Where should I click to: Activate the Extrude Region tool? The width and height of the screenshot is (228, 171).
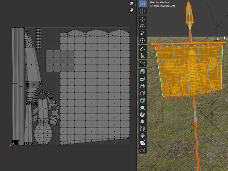click(143, 72)
